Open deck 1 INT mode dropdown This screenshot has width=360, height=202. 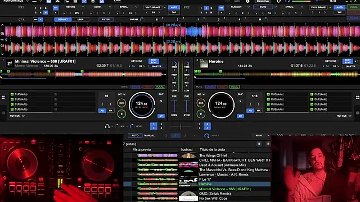pyautogui.click(x=121, y=94)
